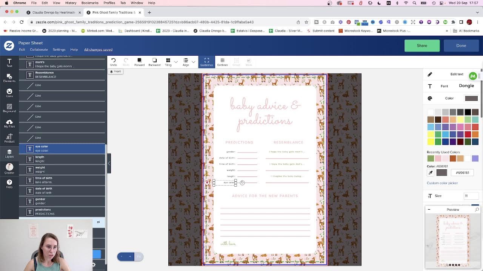Open the Help sidebar item
The image size is (483, 271).
pos(9,184)
